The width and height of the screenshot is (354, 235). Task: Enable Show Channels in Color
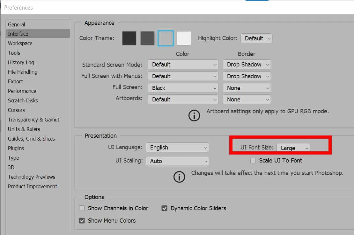pyautogui.click(x=82, y=208)
